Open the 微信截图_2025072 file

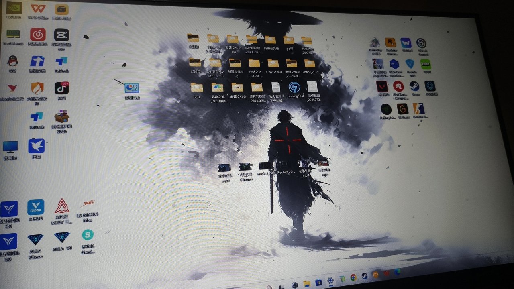point(312,87)
